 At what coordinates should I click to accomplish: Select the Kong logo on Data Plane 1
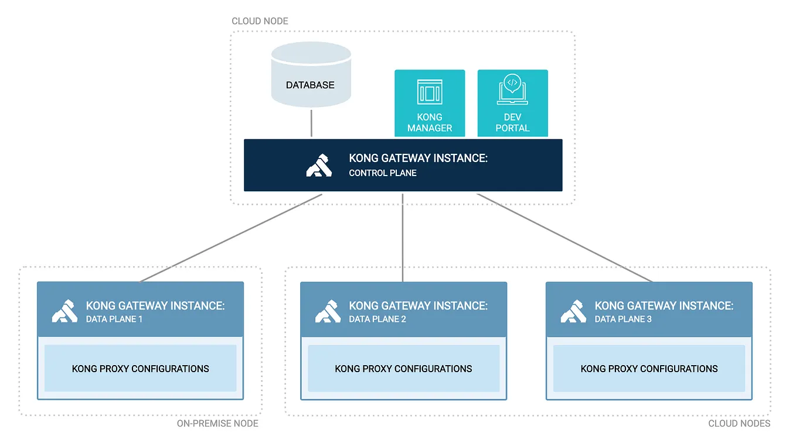pos(64,310)
